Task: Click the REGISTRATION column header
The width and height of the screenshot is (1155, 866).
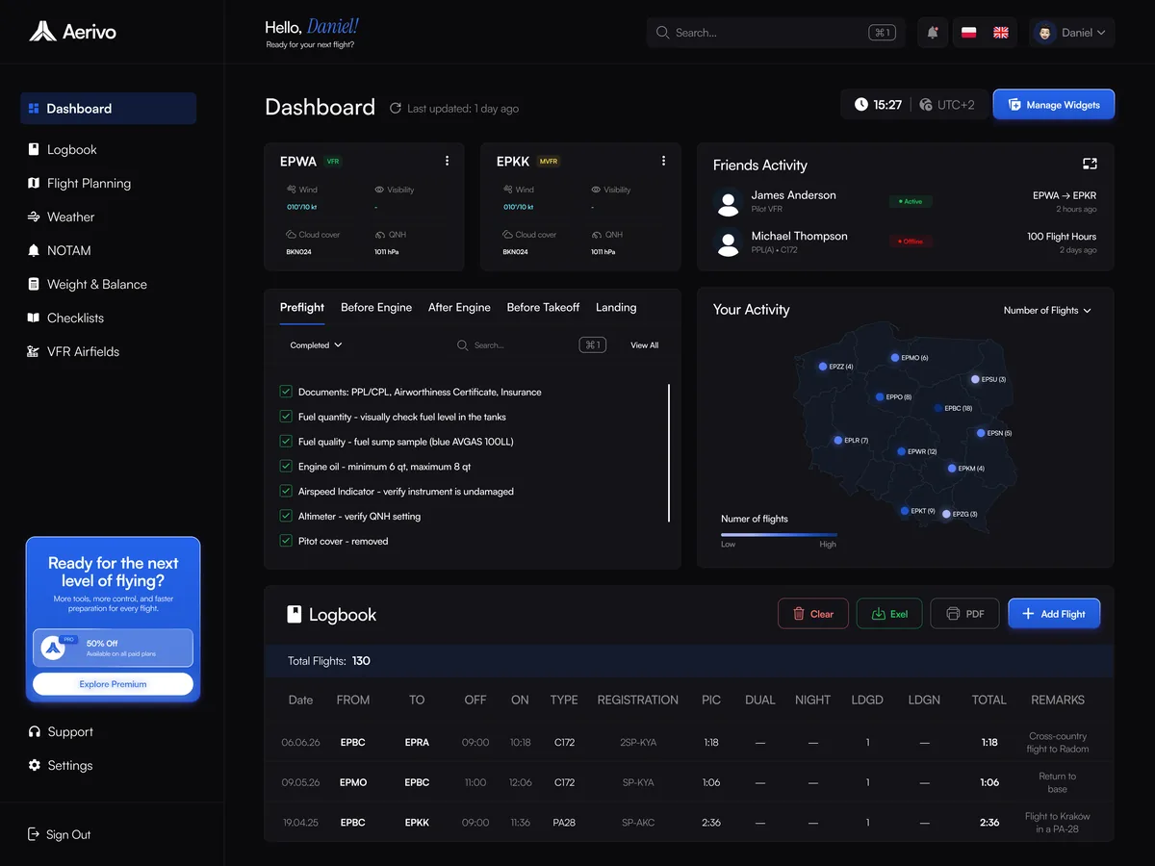Action: pos(638,700)
